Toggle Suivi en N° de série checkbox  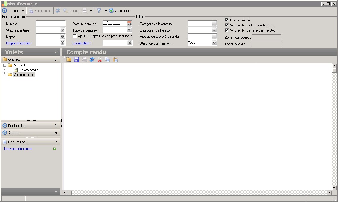pos(227,30)
